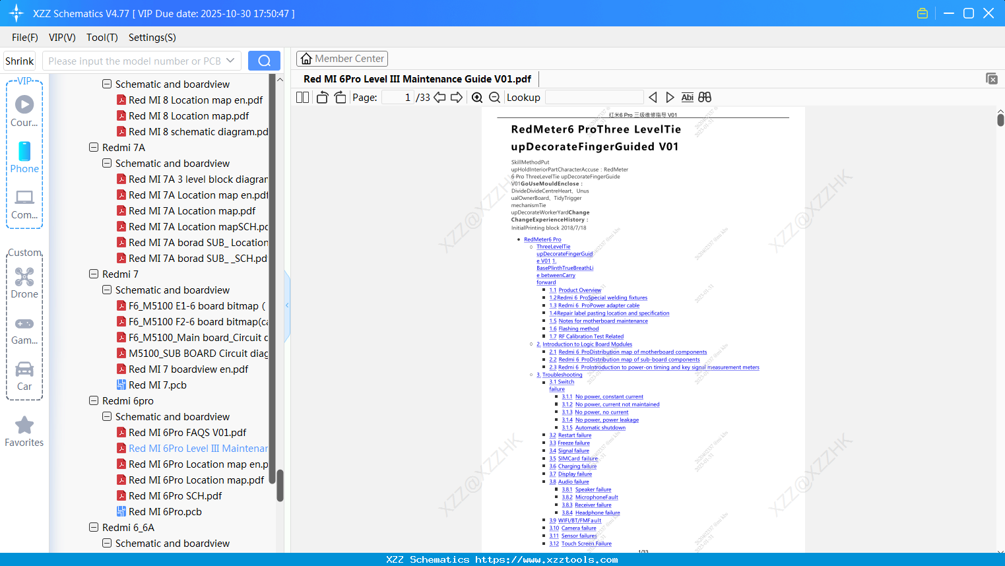Open the Car category
The width and height of the screenshot is (1005, 566).
coord(24,376)
